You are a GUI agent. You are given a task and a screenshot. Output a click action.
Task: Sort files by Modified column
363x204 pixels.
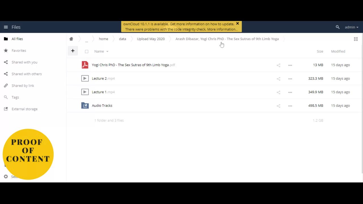point(338,51)
